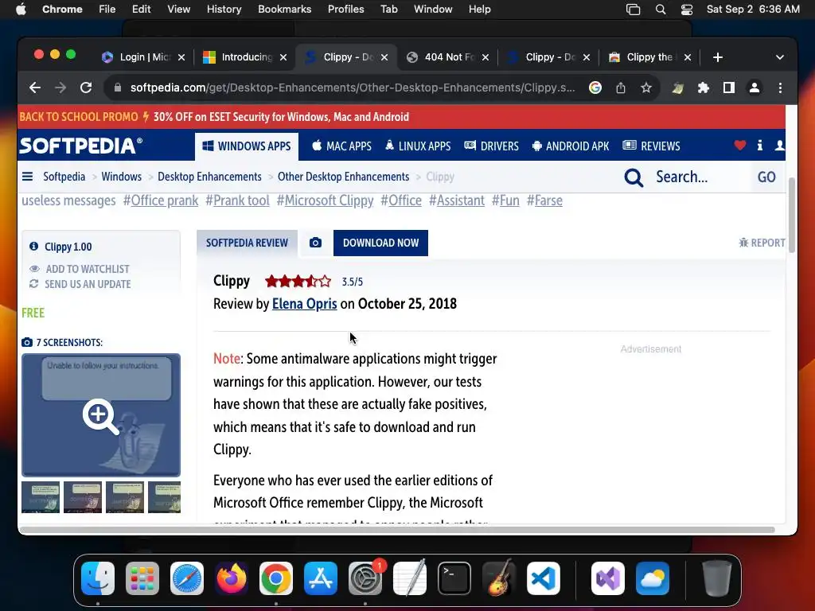The image size is (815, 611).
Task: Open the Profiles menu in menu bar
Action: [345, 10]
